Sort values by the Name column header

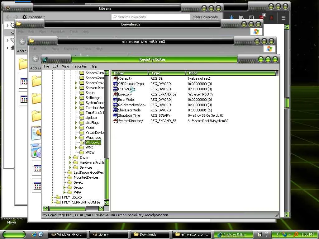tap(130, 73)
